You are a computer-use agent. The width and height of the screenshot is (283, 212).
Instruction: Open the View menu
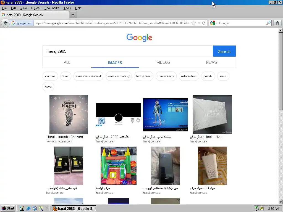pyautogui.click(x=24, y=8)
